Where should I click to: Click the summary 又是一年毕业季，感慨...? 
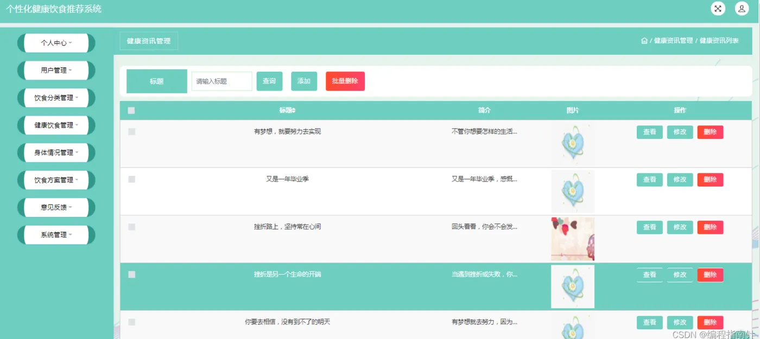click(x=484, y=179)
